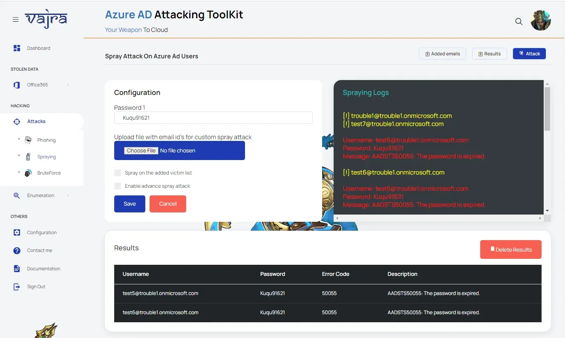Image resolution: width=565 pixels, height=338 pixels.
Task: Launch the Attack button
Action: click(529, 54)
